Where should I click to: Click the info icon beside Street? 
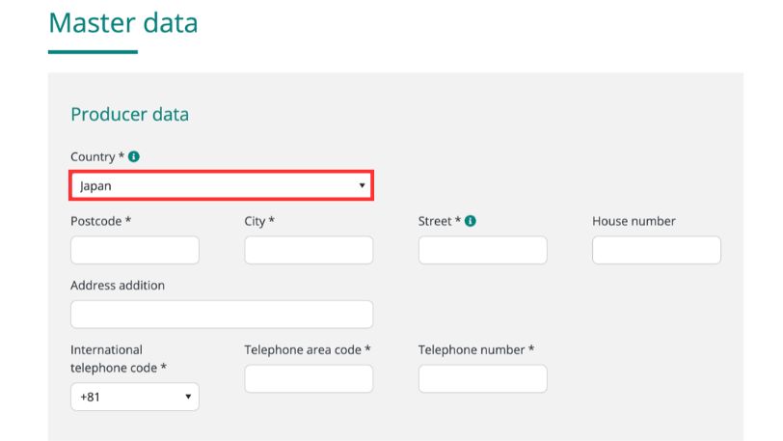pos(471,221)
